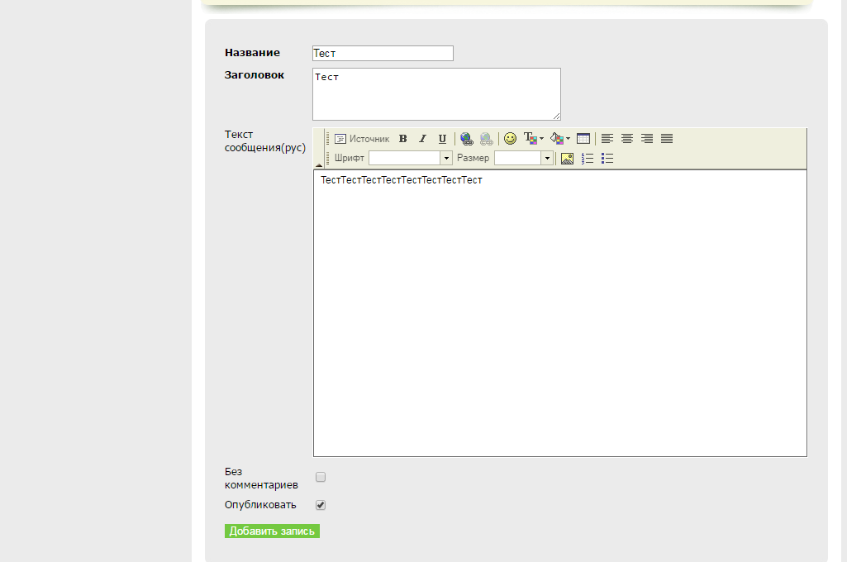Open text color picker

[x=533, y=139]
